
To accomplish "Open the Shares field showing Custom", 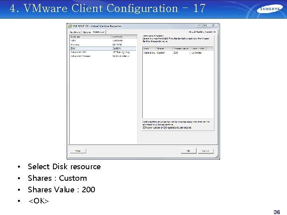I will coord(164,53).
